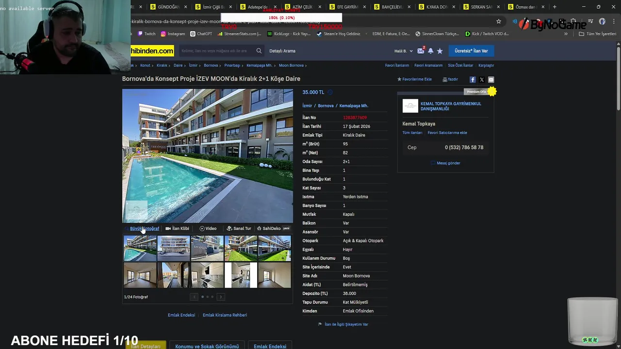Open the SinnerClown Türkçe bookmark

[437, 34]
